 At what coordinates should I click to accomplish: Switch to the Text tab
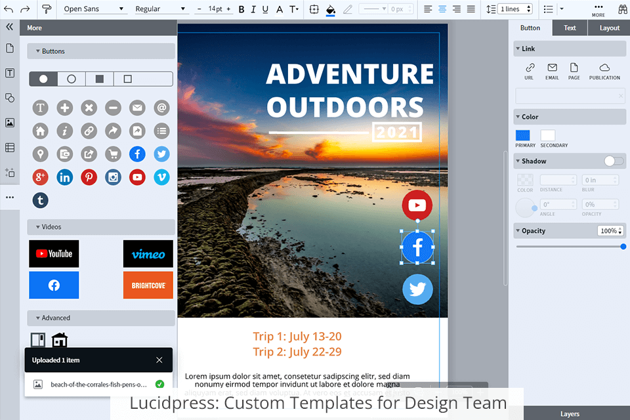click(x=570, y=28)
